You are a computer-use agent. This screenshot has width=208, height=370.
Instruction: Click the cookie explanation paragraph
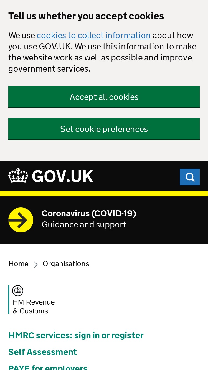[x=103, y=52]
